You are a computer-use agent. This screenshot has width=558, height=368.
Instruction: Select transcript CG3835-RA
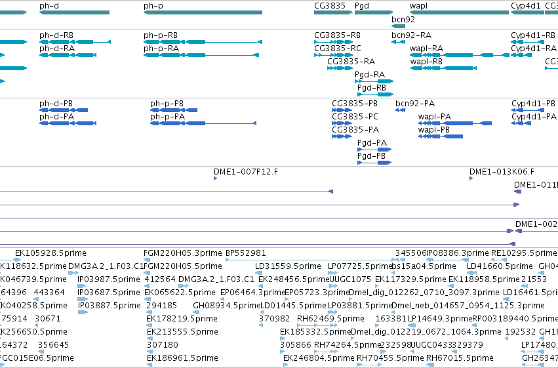tap(340, 68)
